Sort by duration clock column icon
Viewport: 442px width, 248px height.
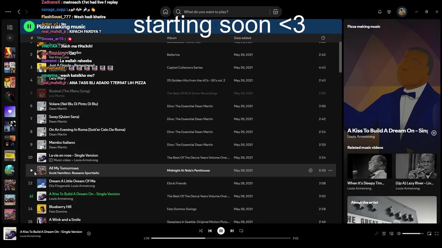click(x=323, y=38)
